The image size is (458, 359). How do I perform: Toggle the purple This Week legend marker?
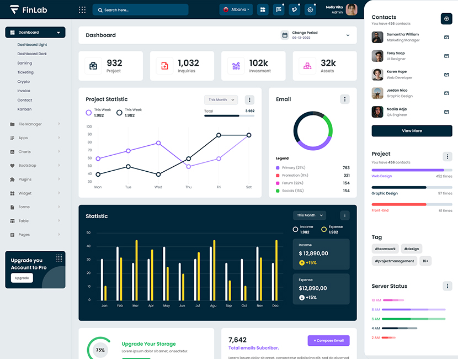[88, 113]
